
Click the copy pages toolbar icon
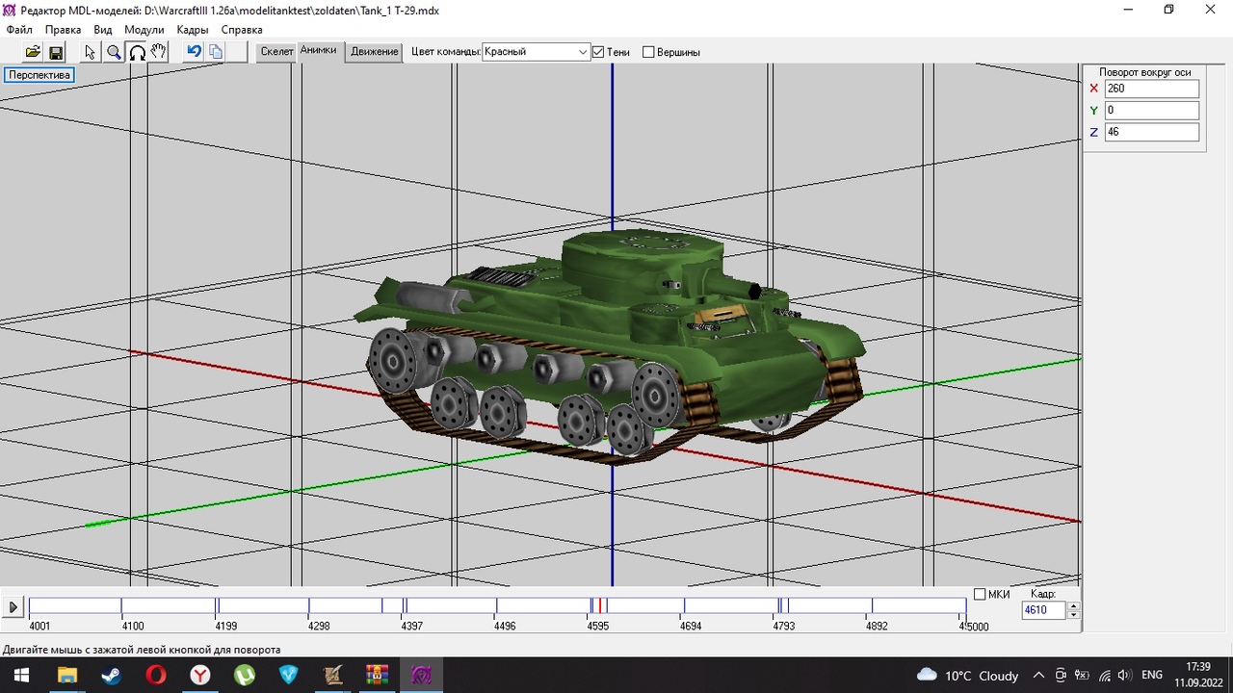click(216, 52)
